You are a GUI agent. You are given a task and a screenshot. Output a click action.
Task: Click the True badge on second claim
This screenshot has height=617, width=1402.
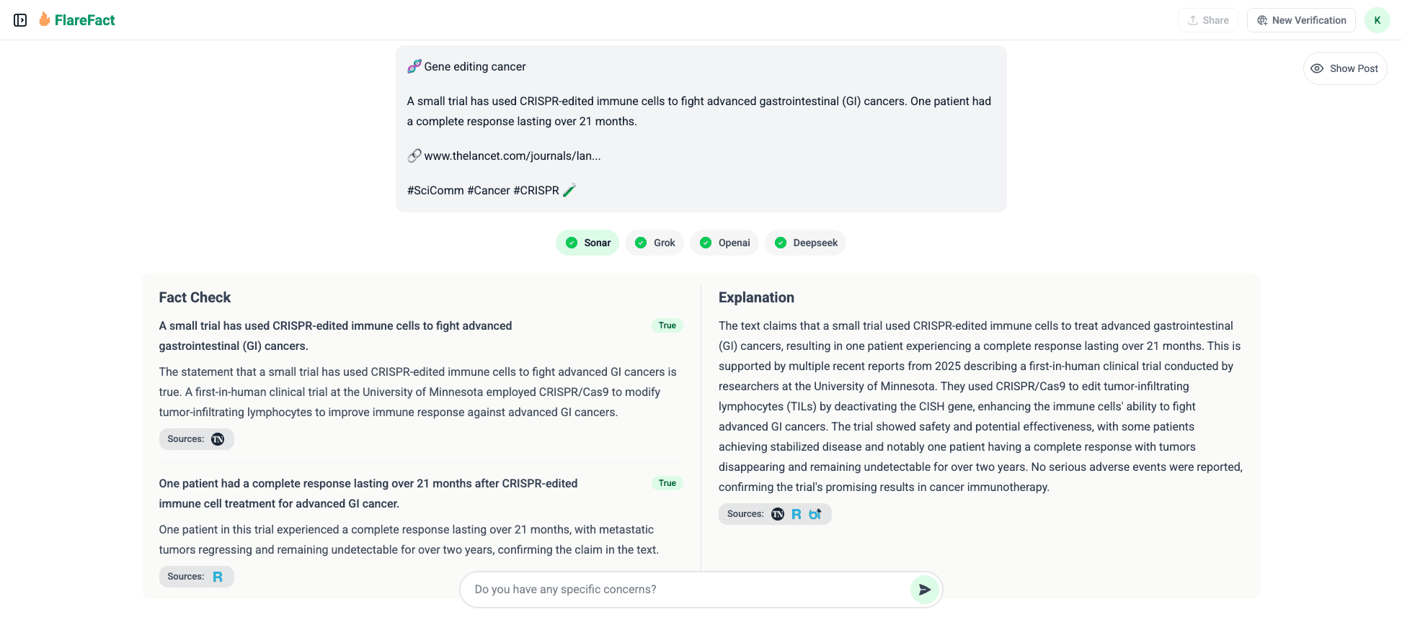pos(667,483)
